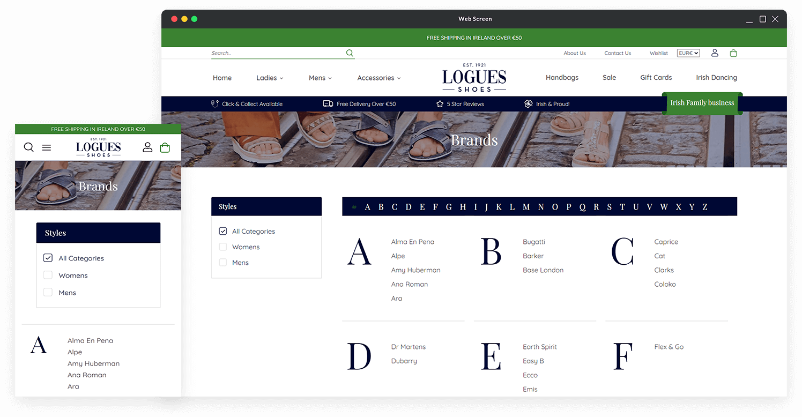
Task: Click the Styles panel header in web screen
Action: 266,206
